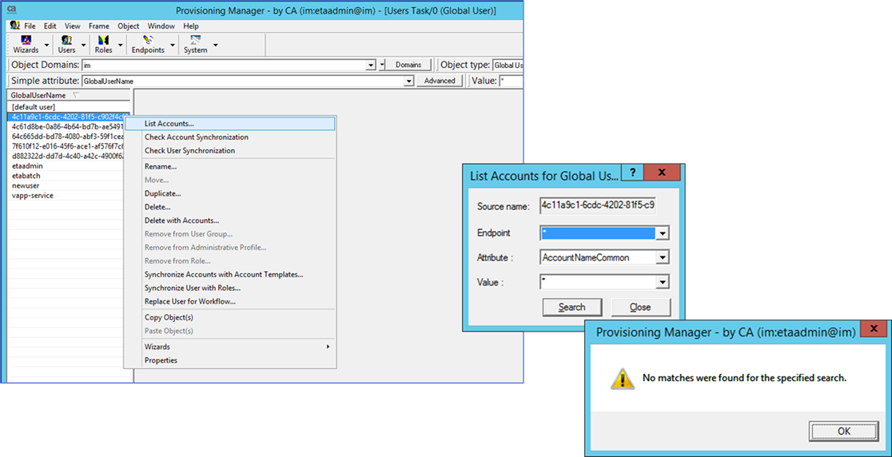Open the Attribute dropdown in List Accounts
The image size is (892, 457).
(662, 257)
